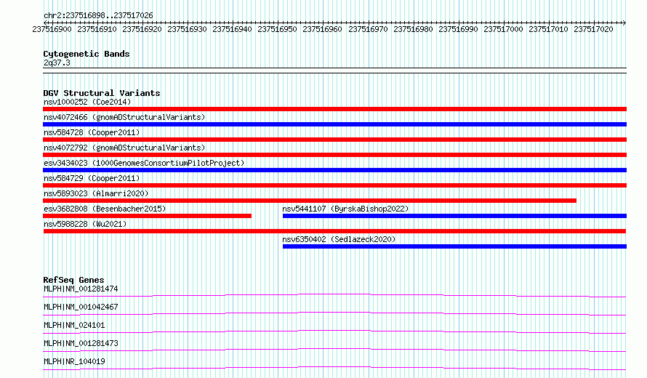Click ruler position 237516900
Screen dimensions: 647x378
click(x=52, y=29)
